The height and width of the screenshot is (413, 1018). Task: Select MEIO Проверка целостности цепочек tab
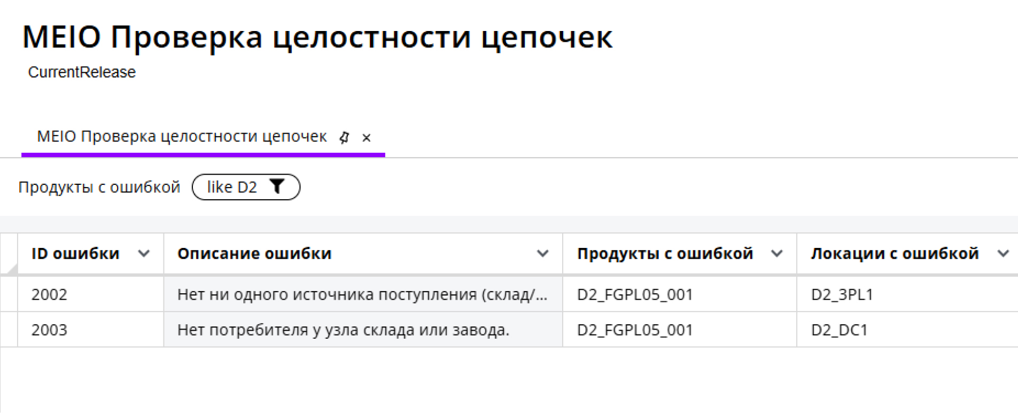(182, 137)
